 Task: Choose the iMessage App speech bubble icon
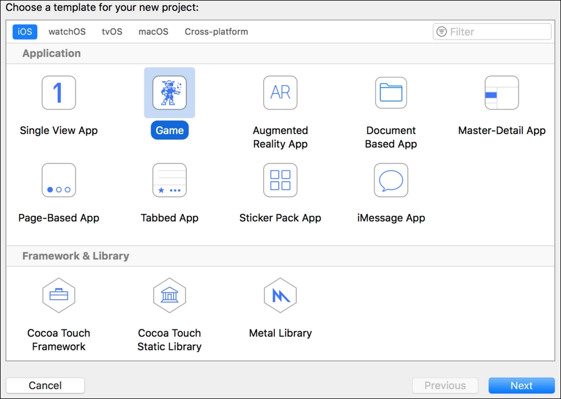391,180
